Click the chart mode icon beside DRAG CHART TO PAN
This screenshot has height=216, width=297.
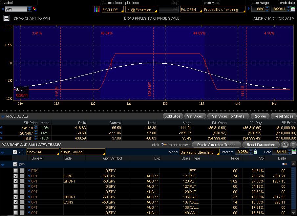[x=6, y=18]
